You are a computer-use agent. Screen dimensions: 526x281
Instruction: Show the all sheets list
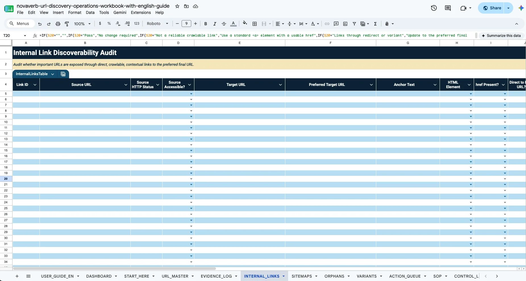point(28,276)
